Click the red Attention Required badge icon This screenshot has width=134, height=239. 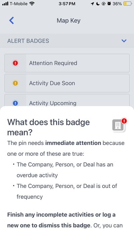[x=15, y=63]
